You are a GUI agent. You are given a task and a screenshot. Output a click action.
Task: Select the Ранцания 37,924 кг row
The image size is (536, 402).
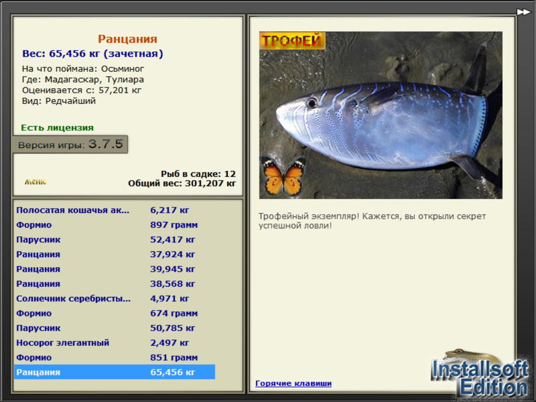pos(115,254)
